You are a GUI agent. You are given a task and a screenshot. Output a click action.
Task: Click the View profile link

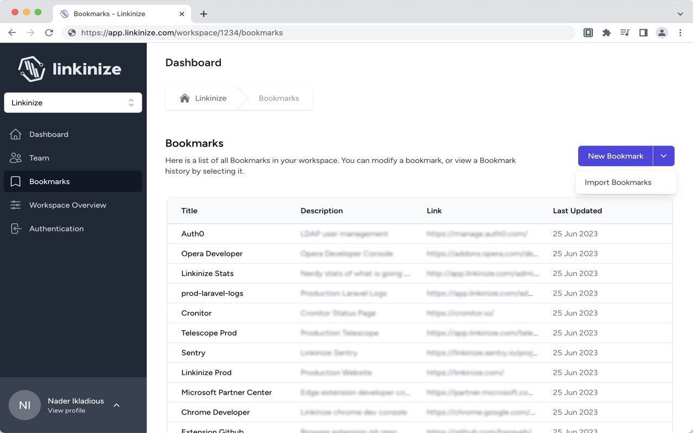(66, 410)
